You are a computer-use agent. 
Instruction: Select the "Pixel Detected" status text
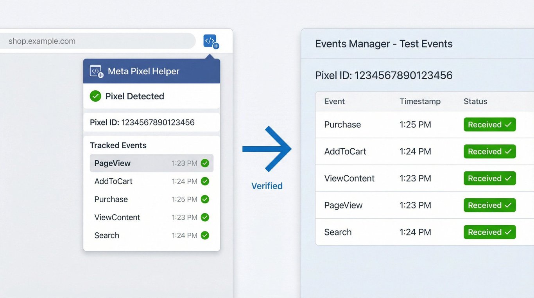(134, 96)
